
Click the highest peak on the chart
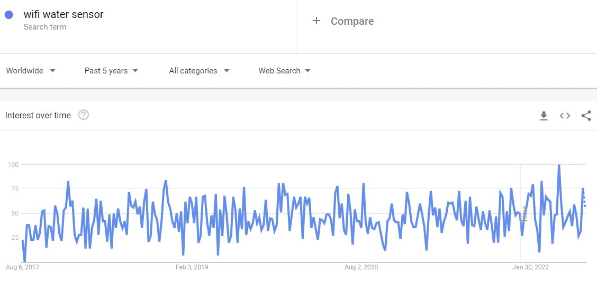(559, 166)
